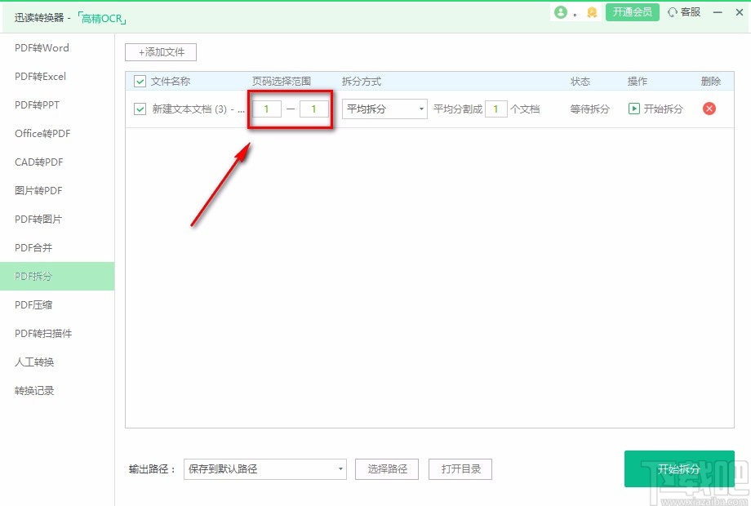Click the +添加文件 button to add files
This screenshot has height=506, width=751.
pyautogui.click(x=160, y=51)
